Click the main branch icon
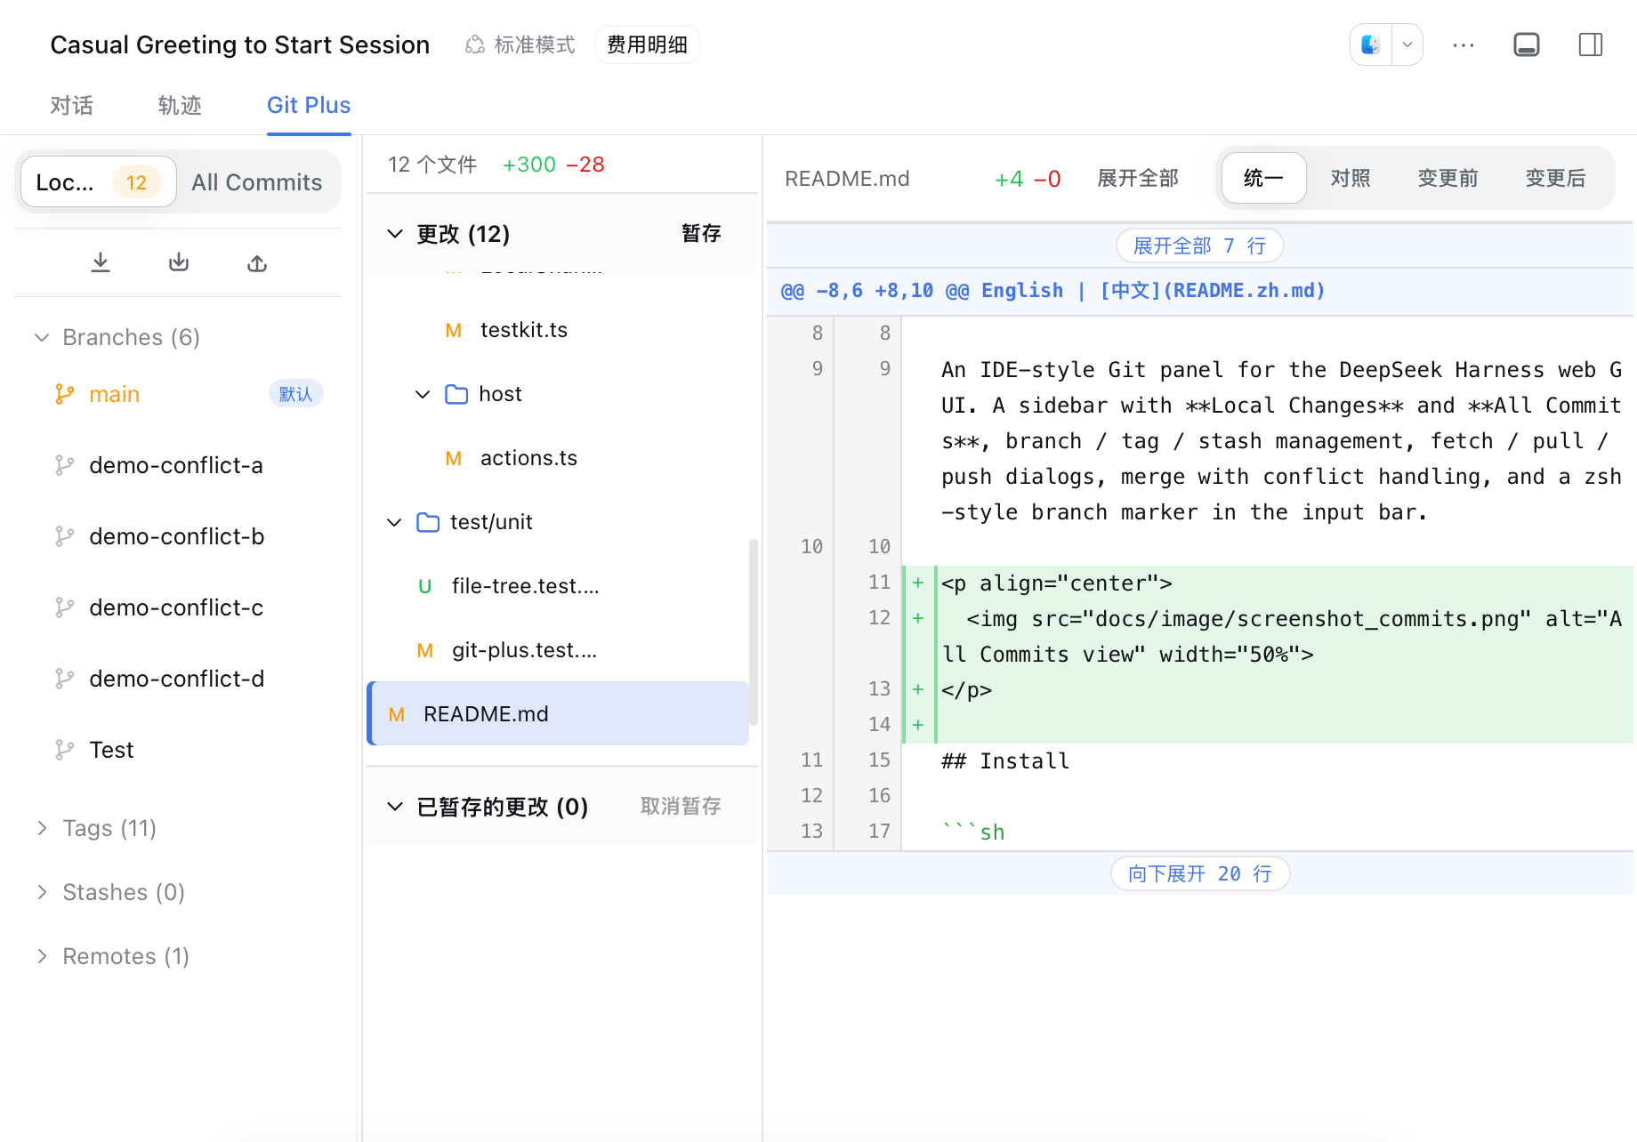1637x1142 pixels. (64, 394)
